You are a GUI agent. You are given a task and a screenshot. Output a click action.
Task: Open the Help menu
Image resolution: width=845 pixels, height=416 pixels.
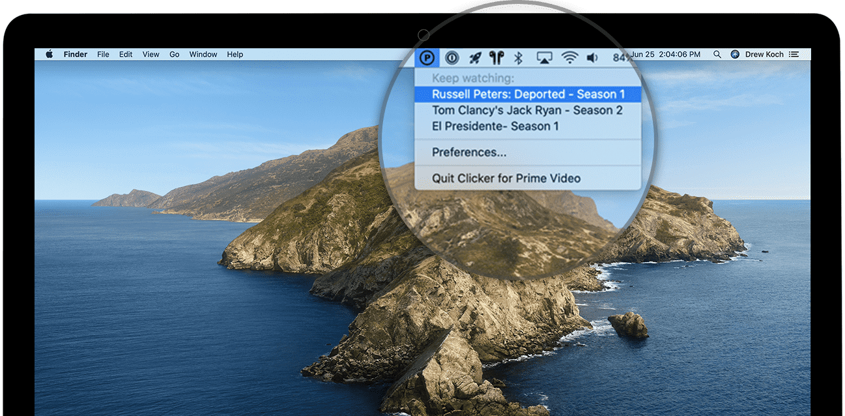pyautogui.click(x=235, y=55)
